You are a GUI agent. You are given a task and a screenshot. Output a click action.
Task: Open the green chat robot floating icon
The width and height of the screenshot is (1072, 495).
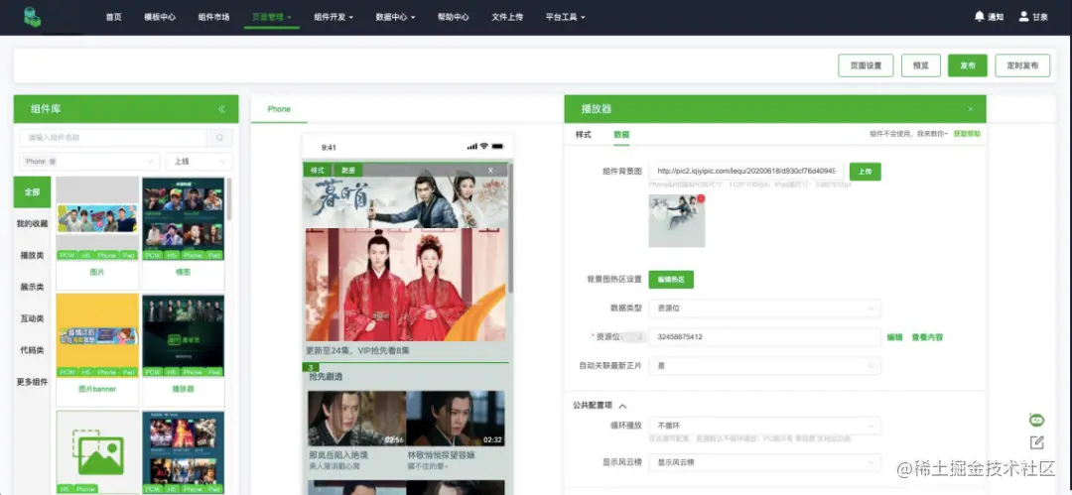point(1036,420)
